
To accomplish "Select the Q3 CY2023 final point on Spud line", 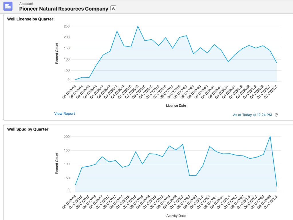I will pyautogui.click(x=277, y=186).
